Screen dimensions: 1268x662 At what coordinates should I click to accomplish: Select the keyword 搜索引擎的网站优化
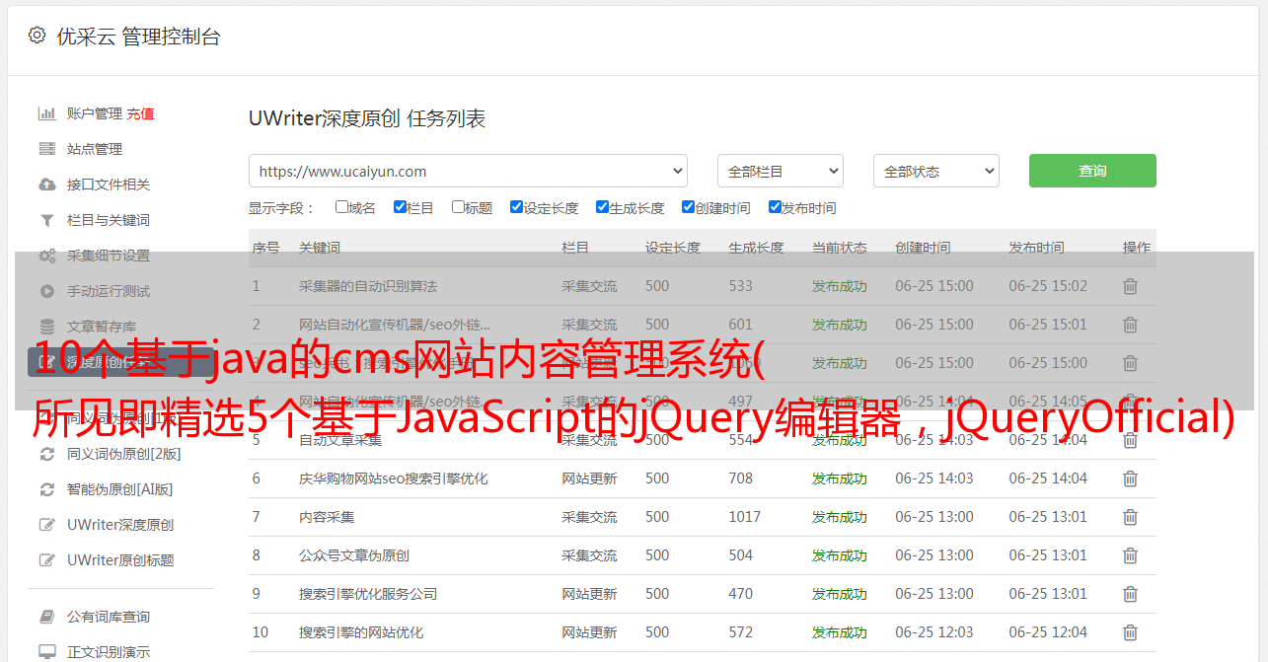[361, 632]
